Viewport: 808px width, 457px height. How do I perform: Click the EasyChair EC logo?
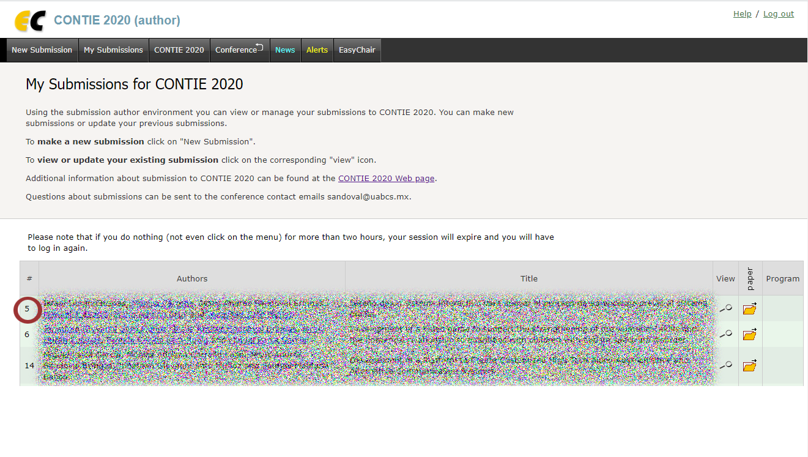[x=30, y=21]
